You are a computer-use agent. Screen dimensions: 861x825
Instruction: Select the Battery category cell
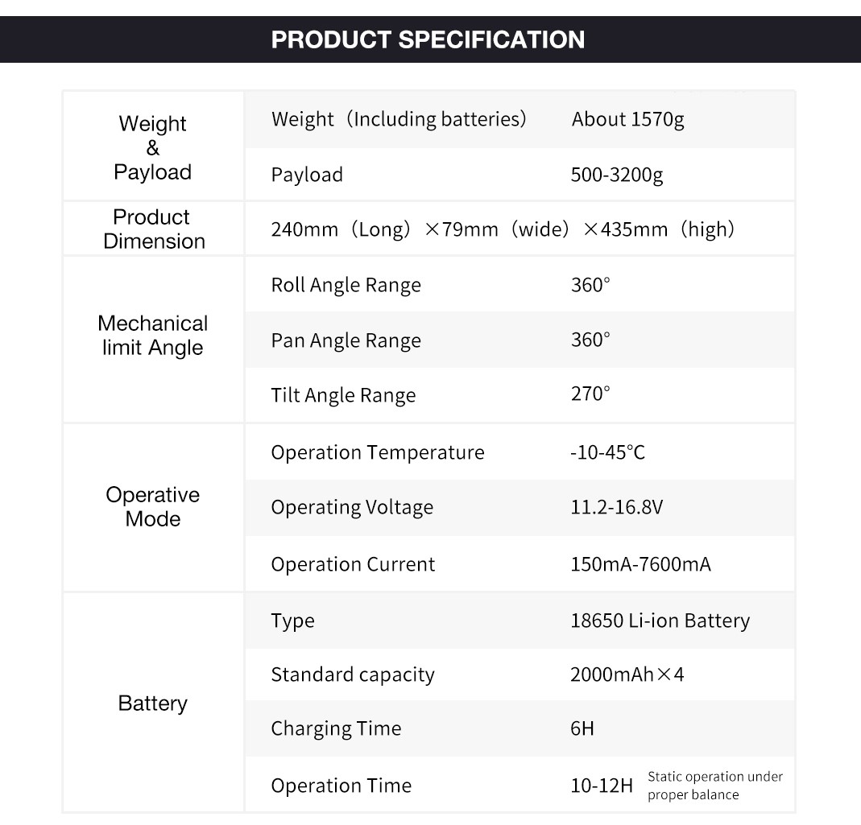[153, 703]
